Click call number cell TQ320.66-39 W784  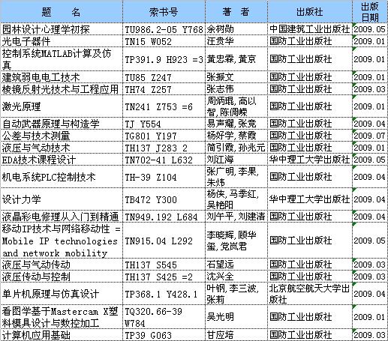pos(164,317)
